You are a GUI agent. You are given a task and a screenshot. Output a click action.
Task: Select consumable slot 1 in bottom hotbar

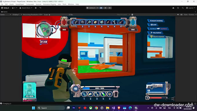click(84, 94)
